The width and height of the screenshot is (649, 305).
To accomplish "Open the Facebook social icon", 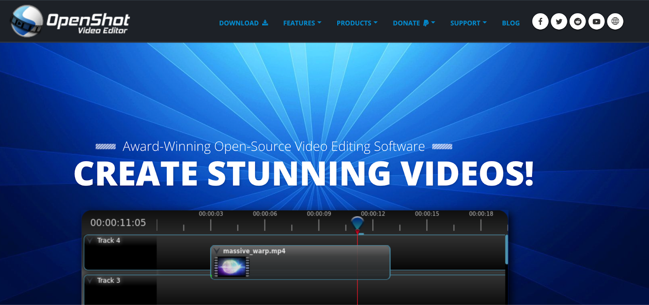I will (540, 21).
